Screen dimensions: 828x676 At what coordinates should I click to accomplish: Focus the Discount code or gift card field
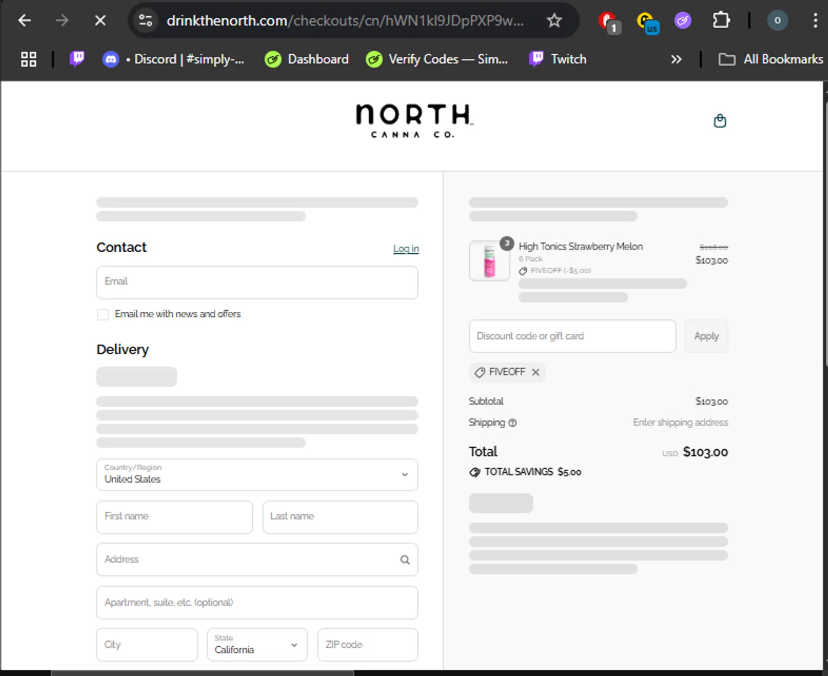[x=572, y=336]
